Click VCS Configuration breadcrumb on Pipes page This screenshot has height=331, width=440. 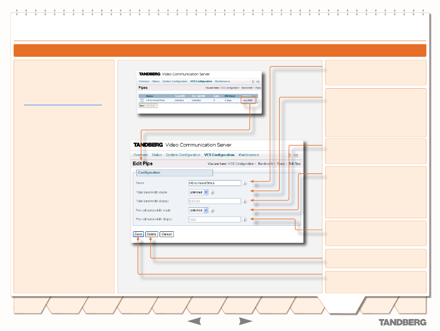(x=229, y=88)
